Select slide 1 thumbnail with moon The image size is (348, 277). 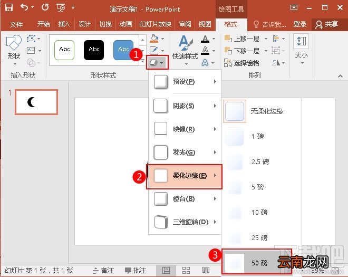36,102
